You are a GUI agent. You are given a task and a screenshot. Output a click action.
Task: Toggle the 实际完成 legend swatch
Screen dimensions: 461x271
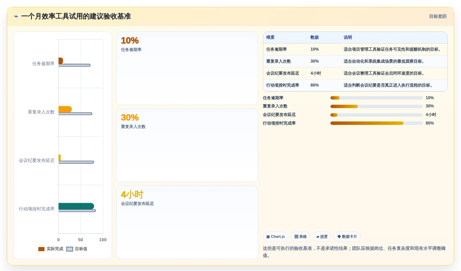[41, 249]
